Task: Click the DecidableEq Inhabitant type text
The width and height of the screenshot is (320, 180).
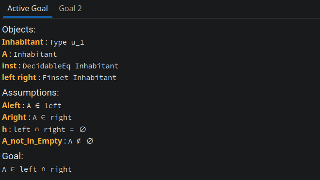Action: coord(70,66)
